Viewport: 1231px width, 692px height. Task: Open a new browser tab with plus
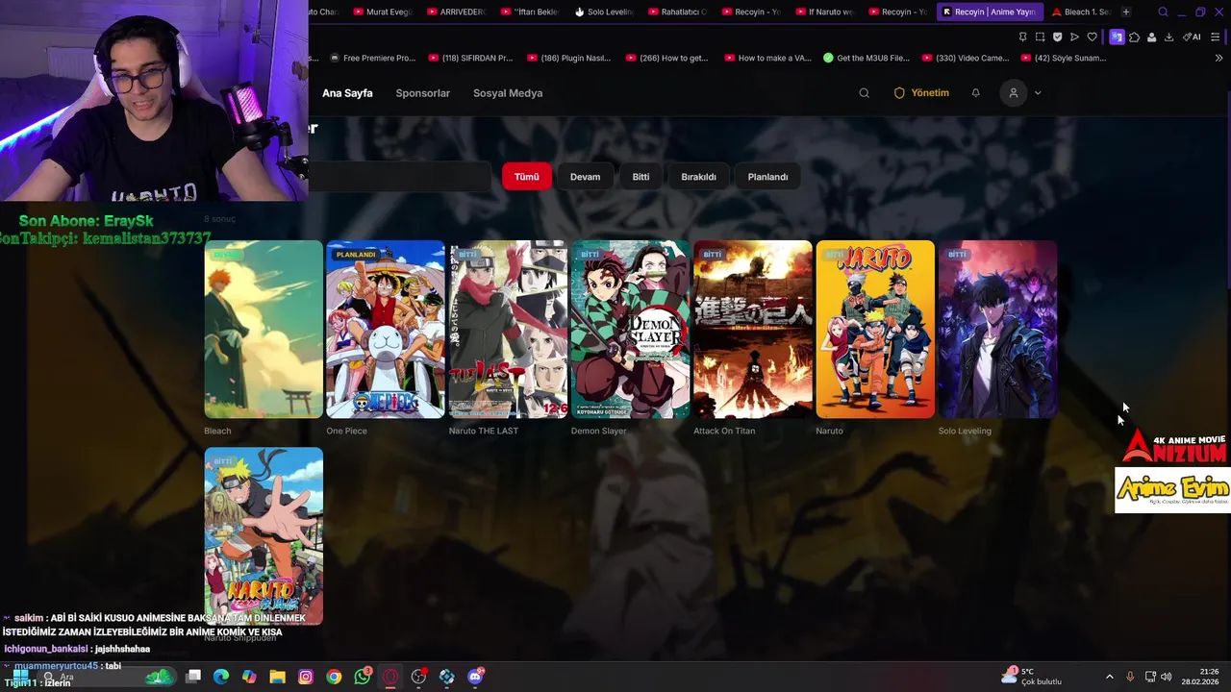coord(1126,12)
